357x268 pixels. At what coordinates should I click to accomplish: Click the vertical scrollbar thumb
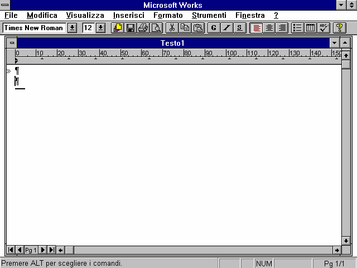346,64
